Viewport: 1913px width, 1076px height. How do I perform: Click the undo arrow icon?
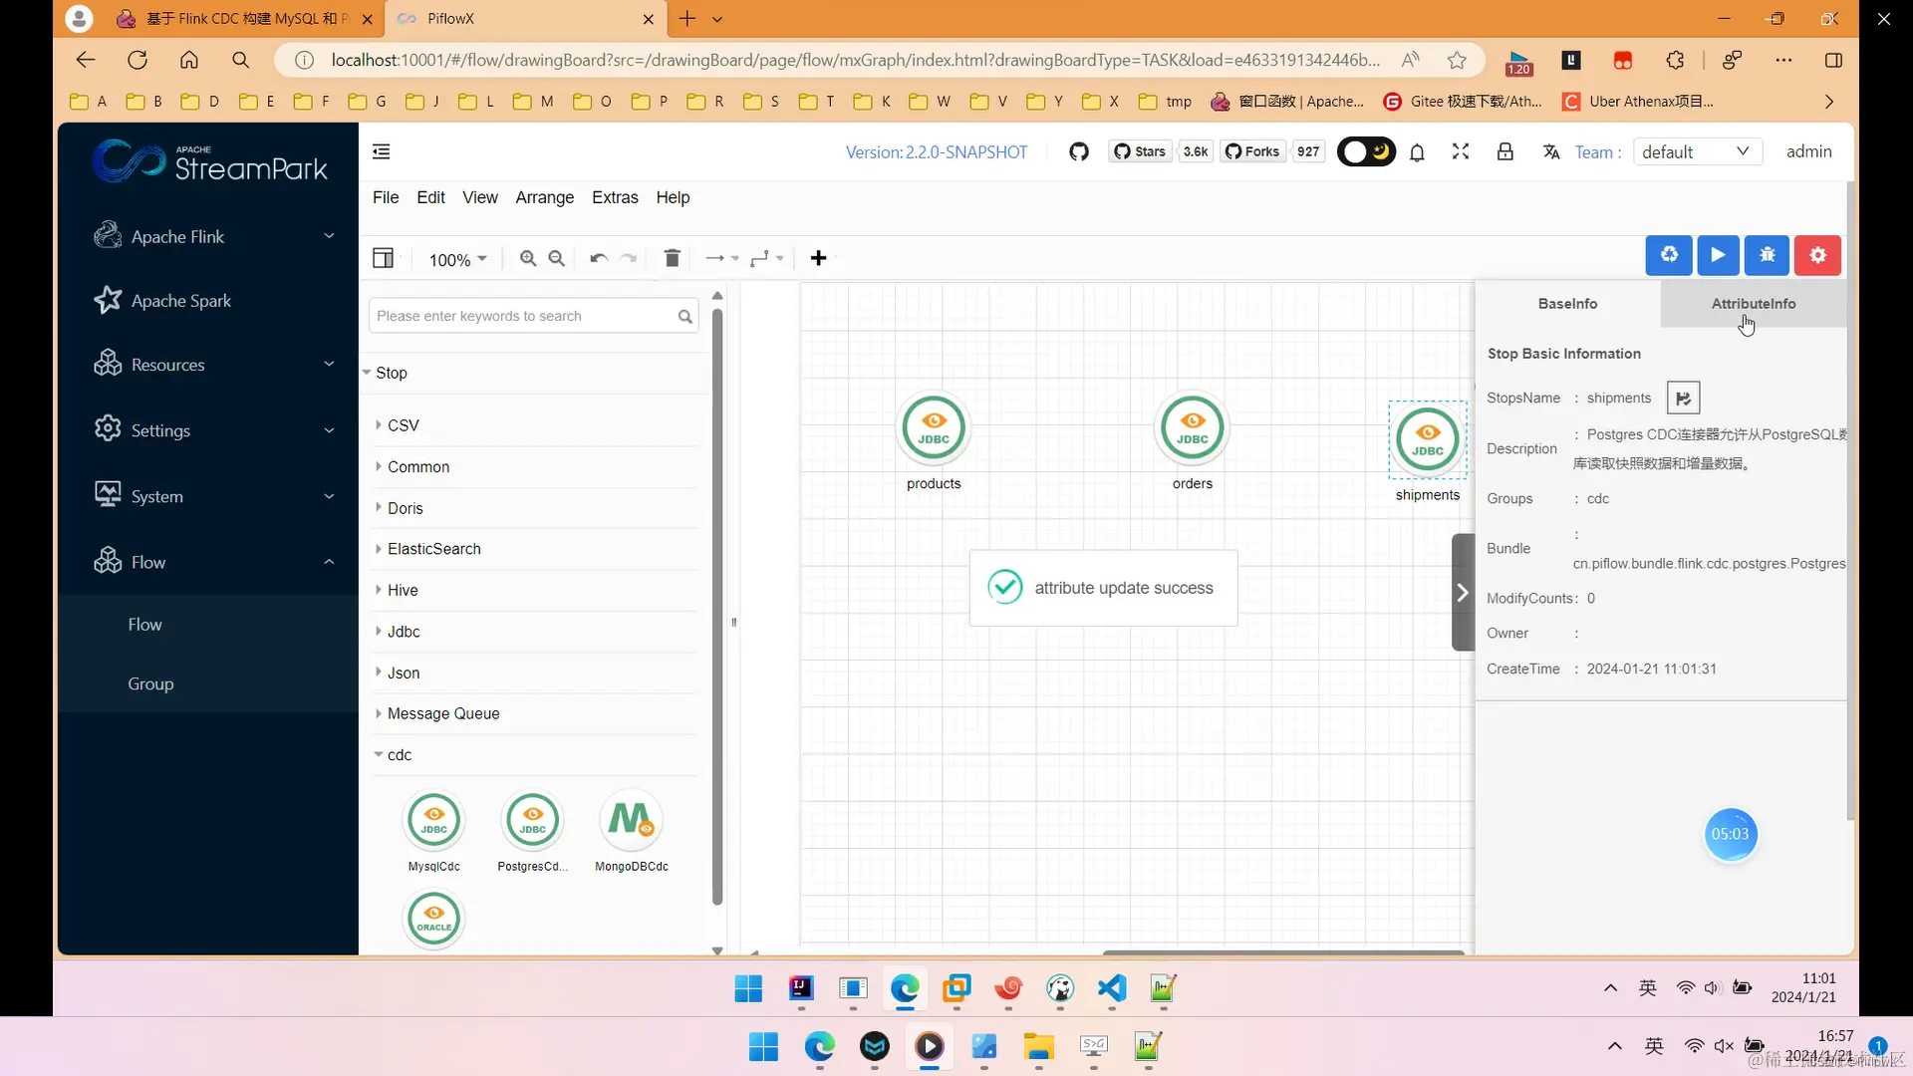[598, 259]
